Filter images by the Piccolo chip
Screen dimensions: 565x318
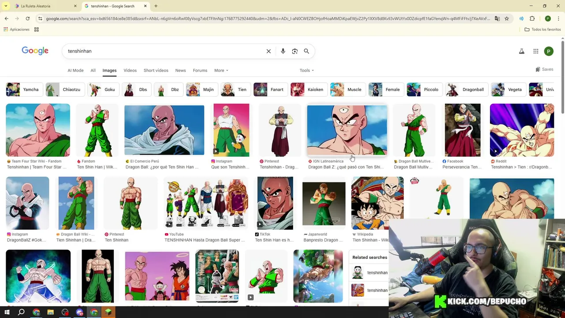[424, 90]
